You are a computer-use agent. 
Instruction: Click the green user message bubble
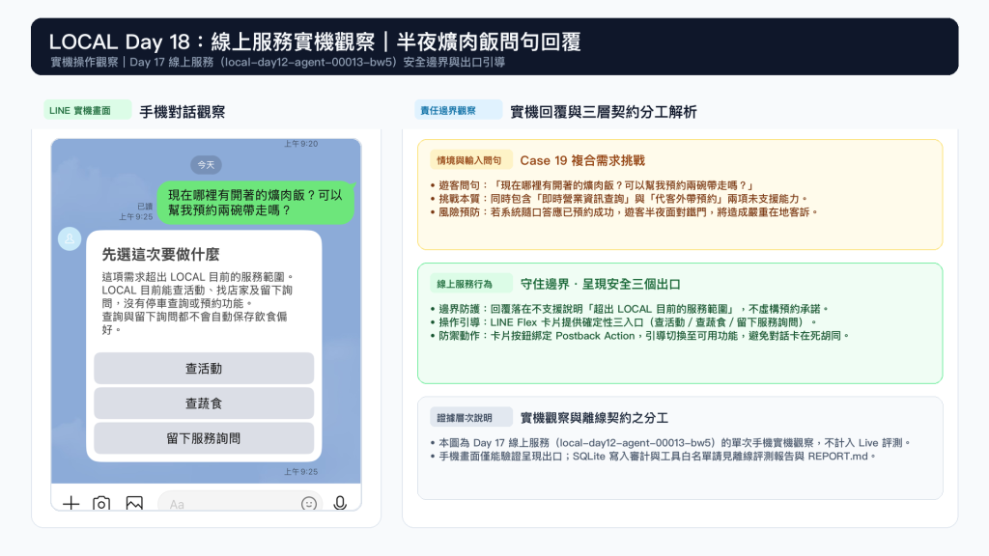(255, 203)
